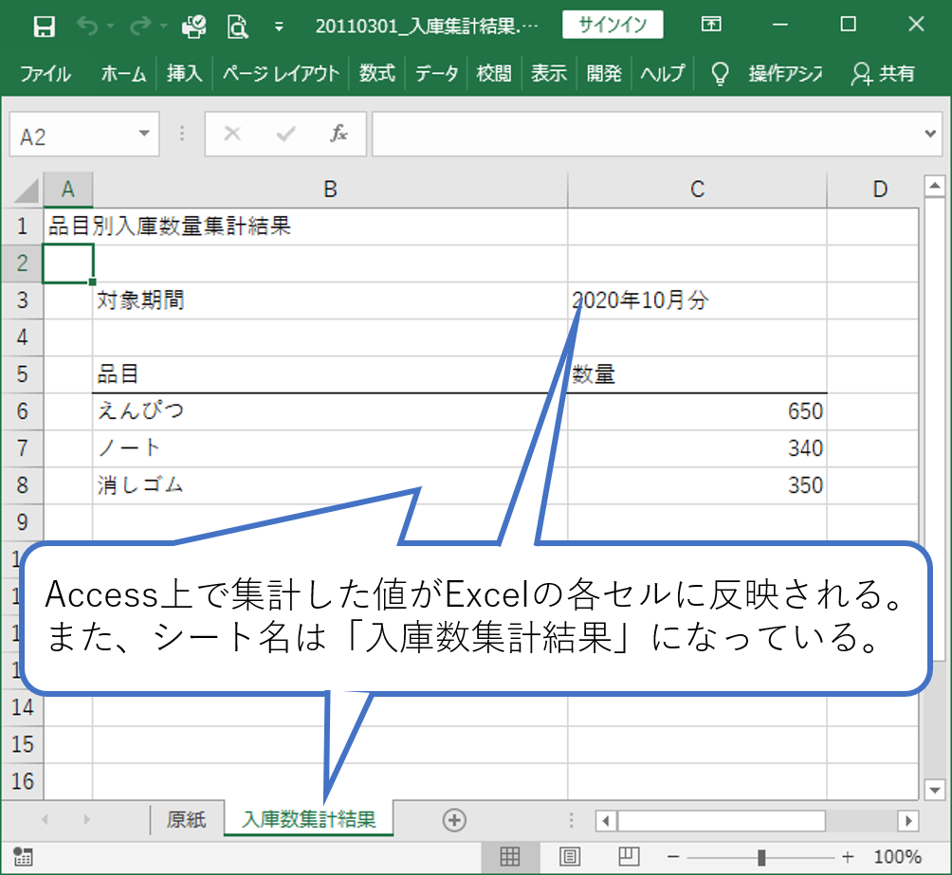Open the Undo history dropdown arrow

pos(111,27)
